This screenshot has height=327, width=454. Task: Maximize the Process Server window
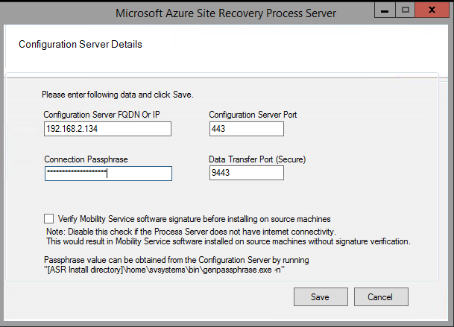[405, 10]
